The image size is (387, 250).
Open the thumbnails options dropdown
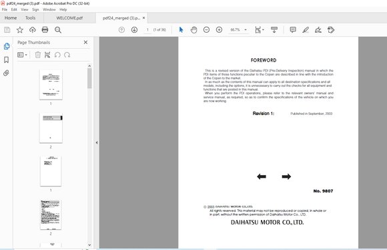coord(22,55)
